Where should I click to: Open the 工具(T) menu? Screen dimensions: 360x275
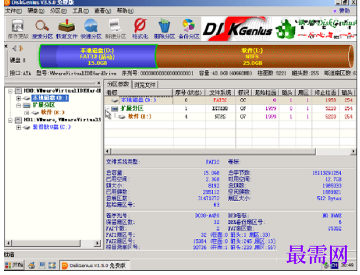click(x=81, y=10)
